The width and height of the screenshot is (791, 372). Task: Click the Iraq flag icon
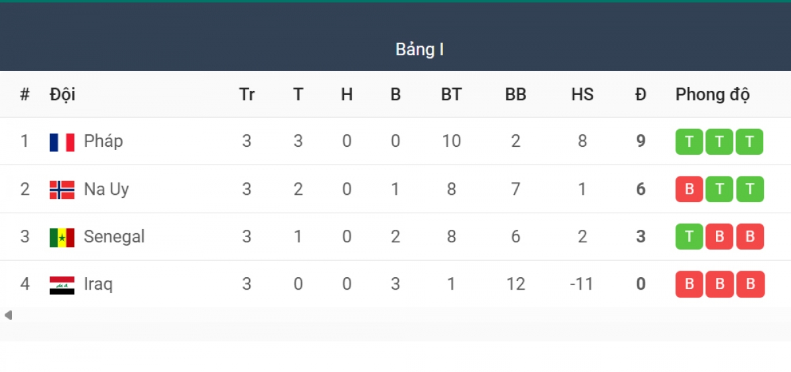click(62, 285)
